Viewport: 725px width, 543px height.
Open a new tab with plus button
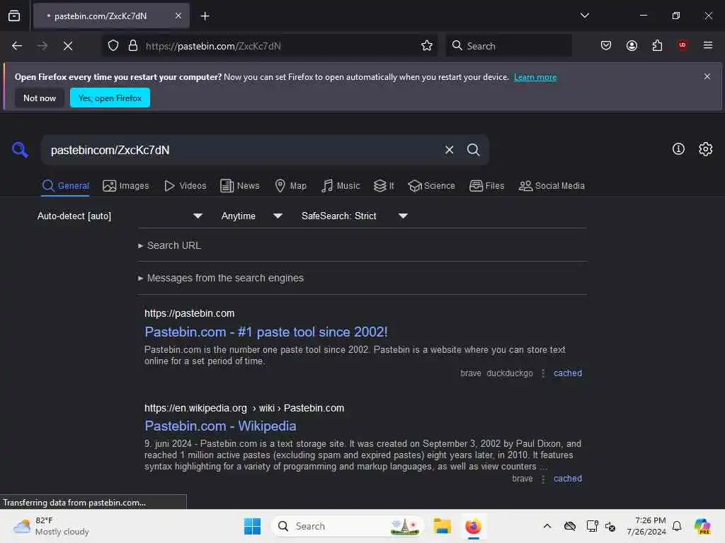pyautogui.click(x=205, y=16)
